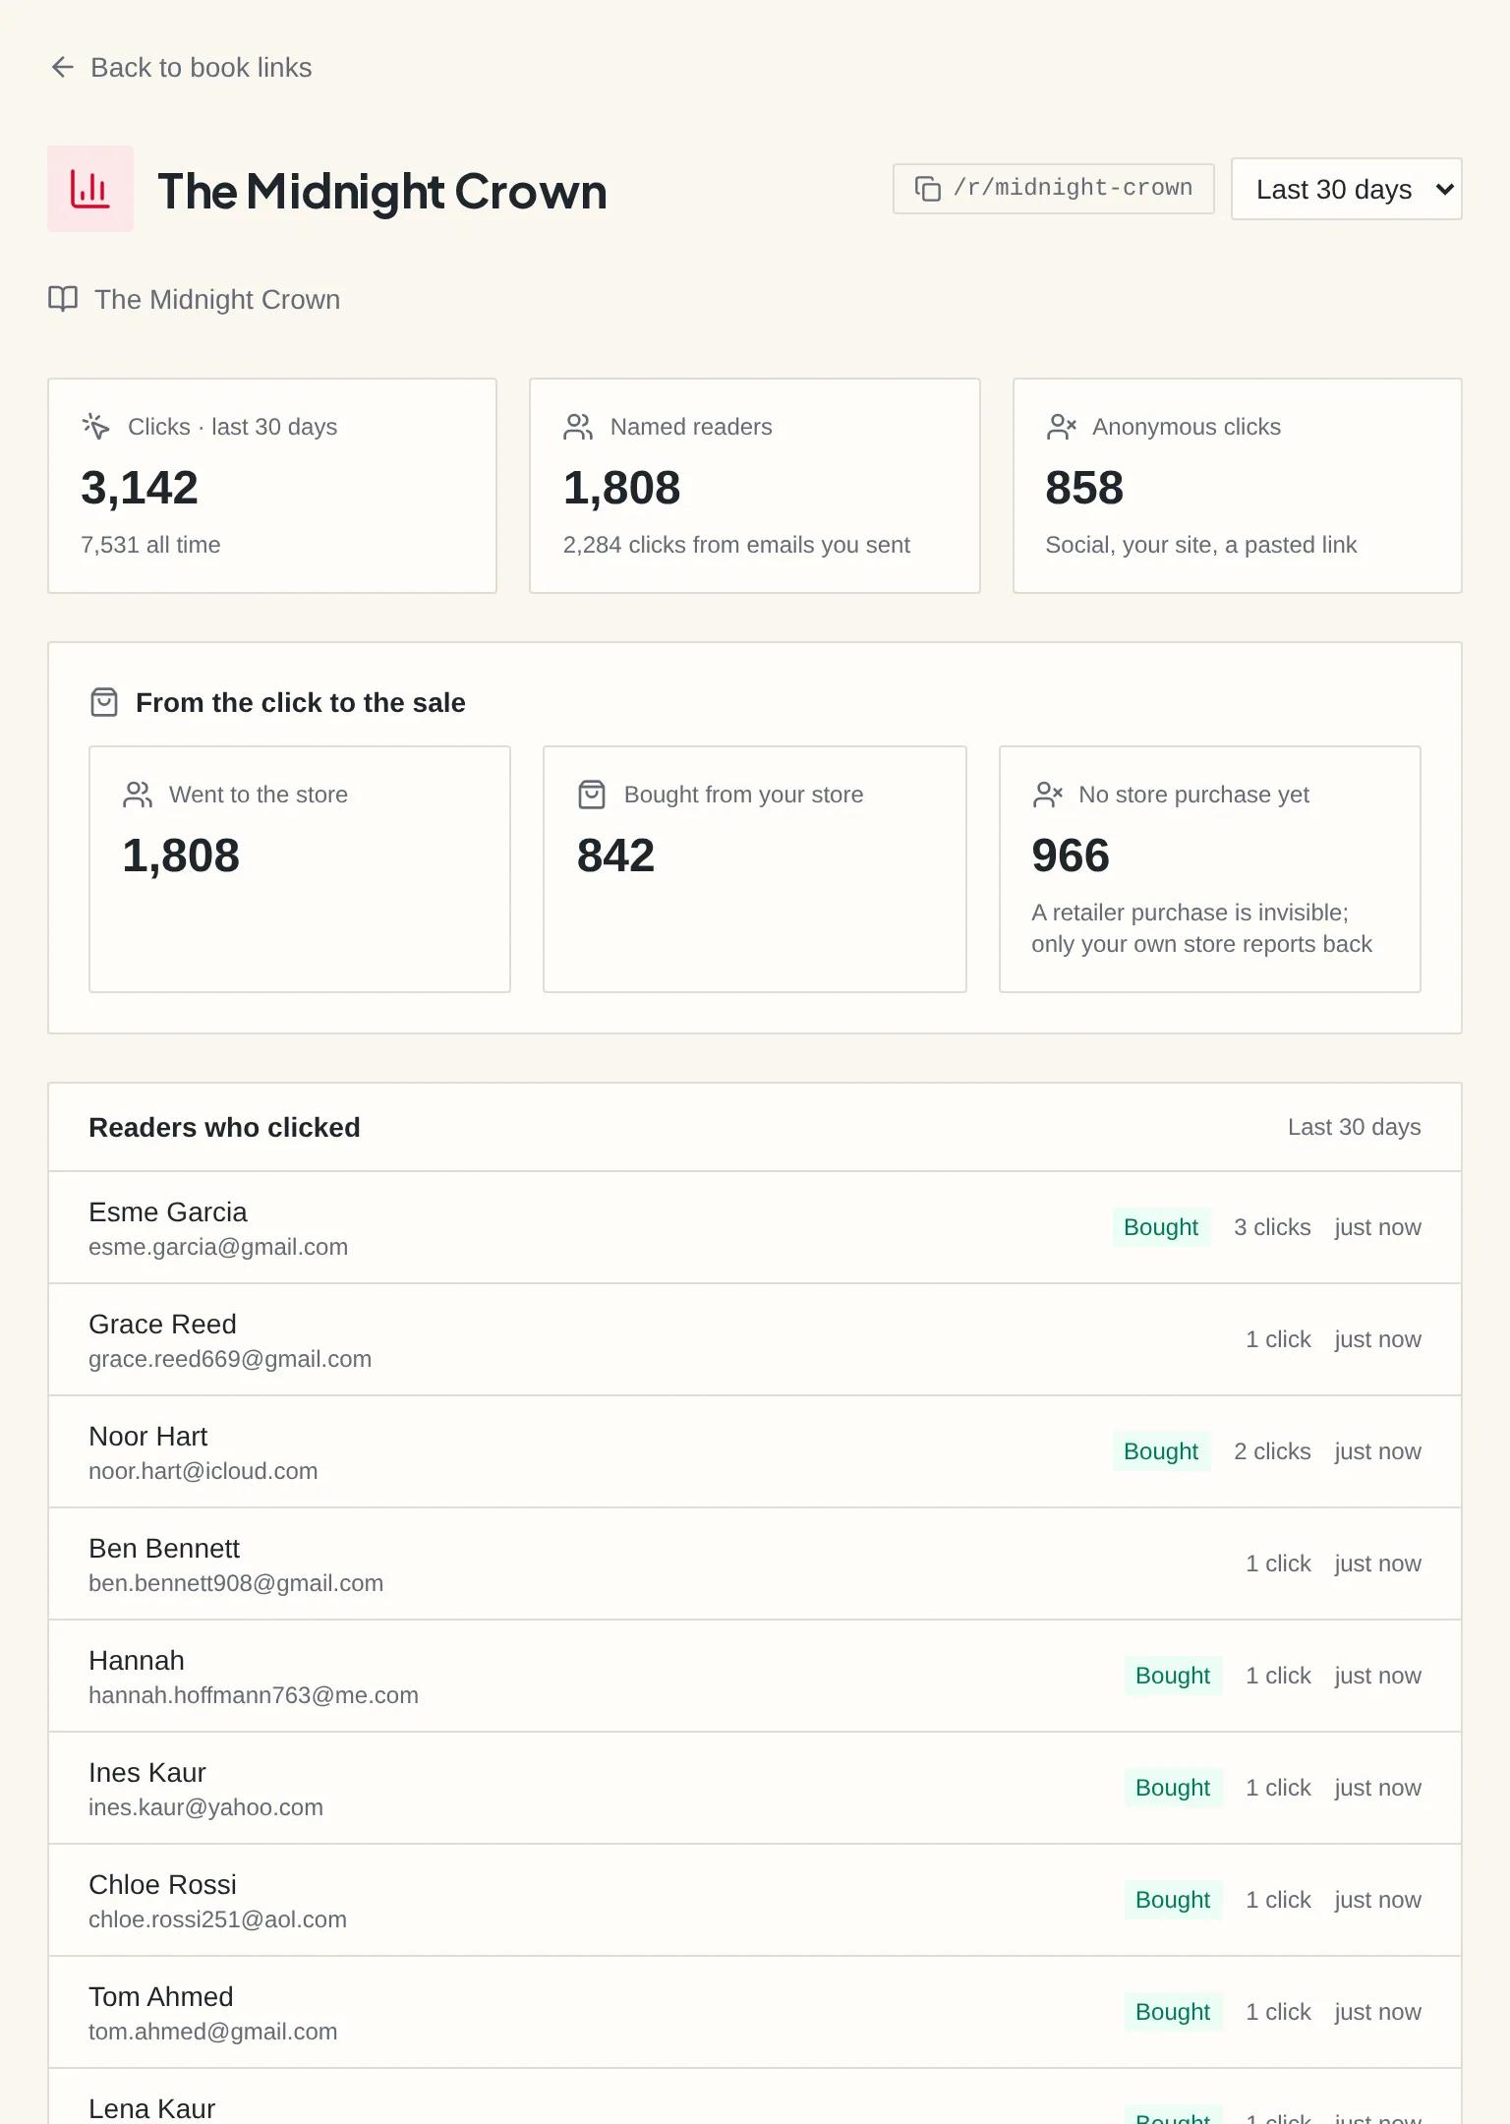The width and height of the screenshot is (1510, 2124).
Task: Click hannah.hoffmann763@me.com email
Action: click(254, 1695)
